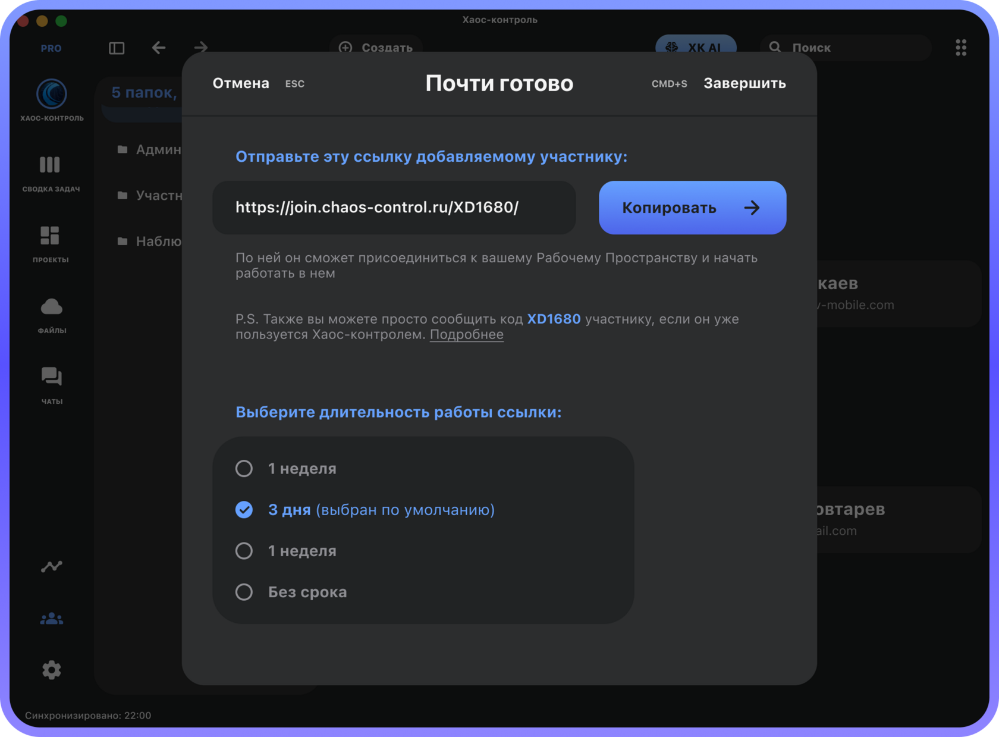Open the analytics graph icon
The height and width of the screenshot is (737, 999).
point(52,566)
